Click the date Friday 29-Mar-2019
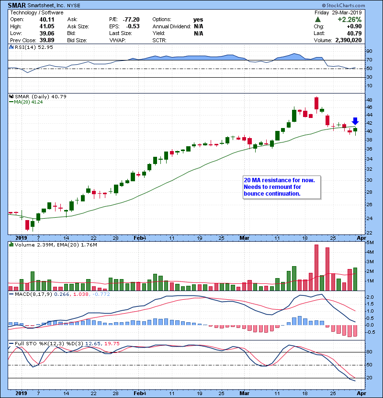383x398 pixels. tap(338, 12)
